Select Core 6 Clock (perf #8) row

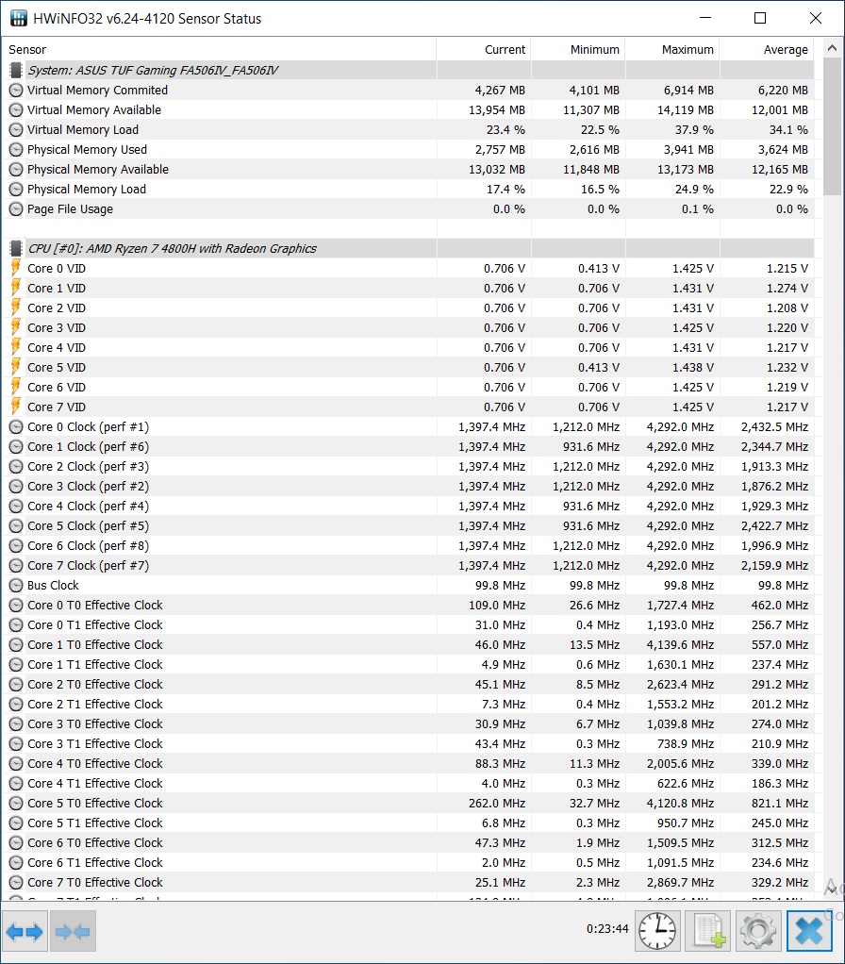click(x=410, y=546)
